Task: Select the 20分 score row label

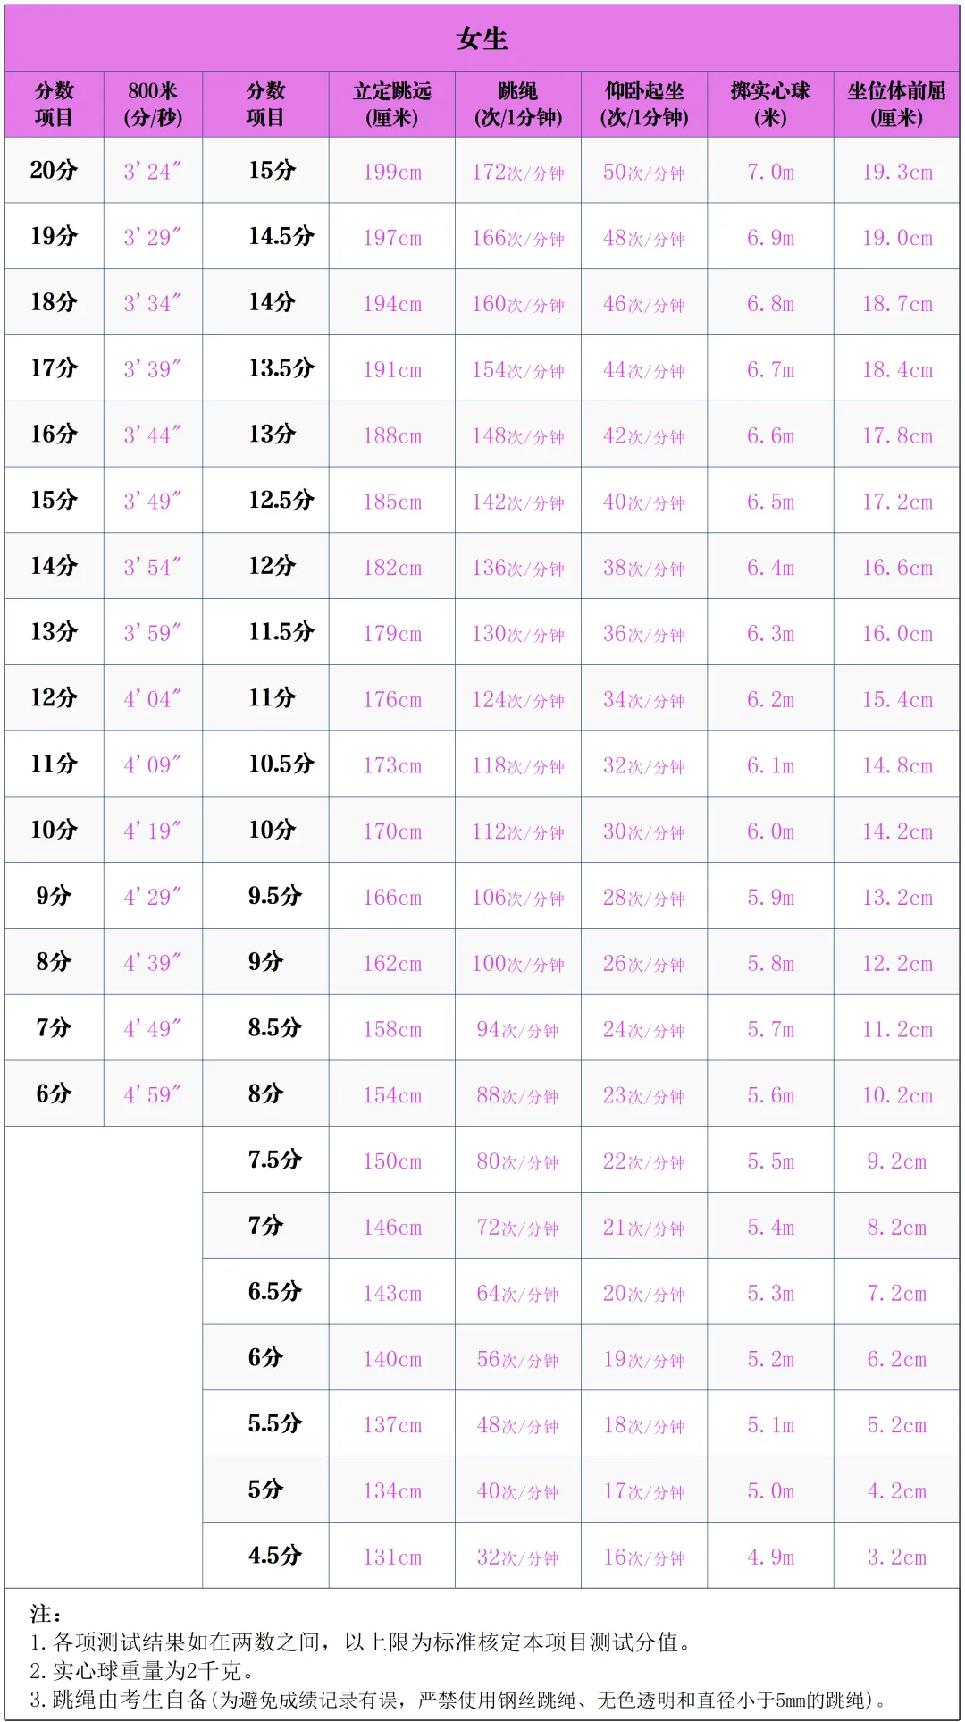Action: point(54,170)
